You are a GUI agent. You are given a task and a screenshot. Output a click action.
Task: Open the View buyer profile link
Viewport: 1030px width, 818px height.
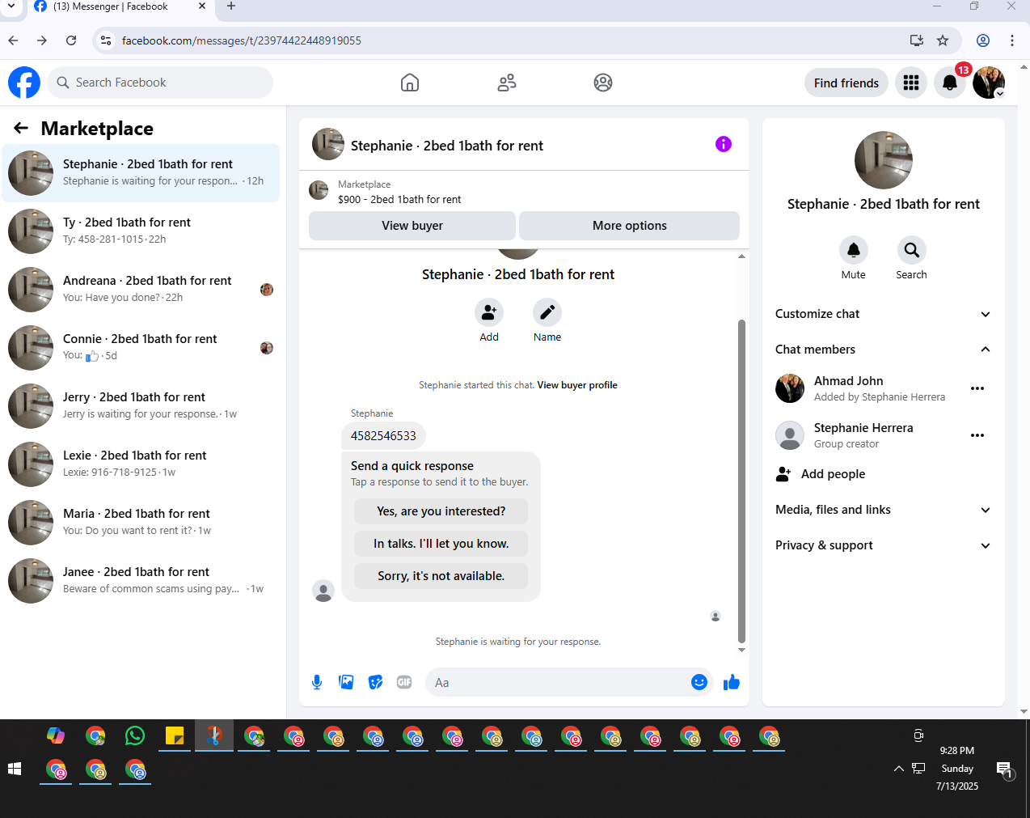(577, 385)
